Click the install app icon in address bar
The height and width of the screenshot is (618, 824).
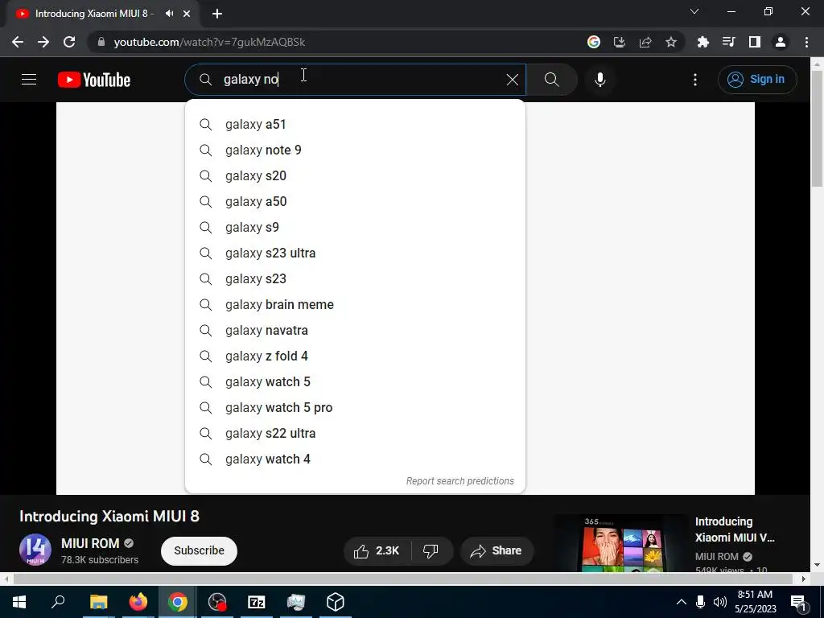(620, 42)
